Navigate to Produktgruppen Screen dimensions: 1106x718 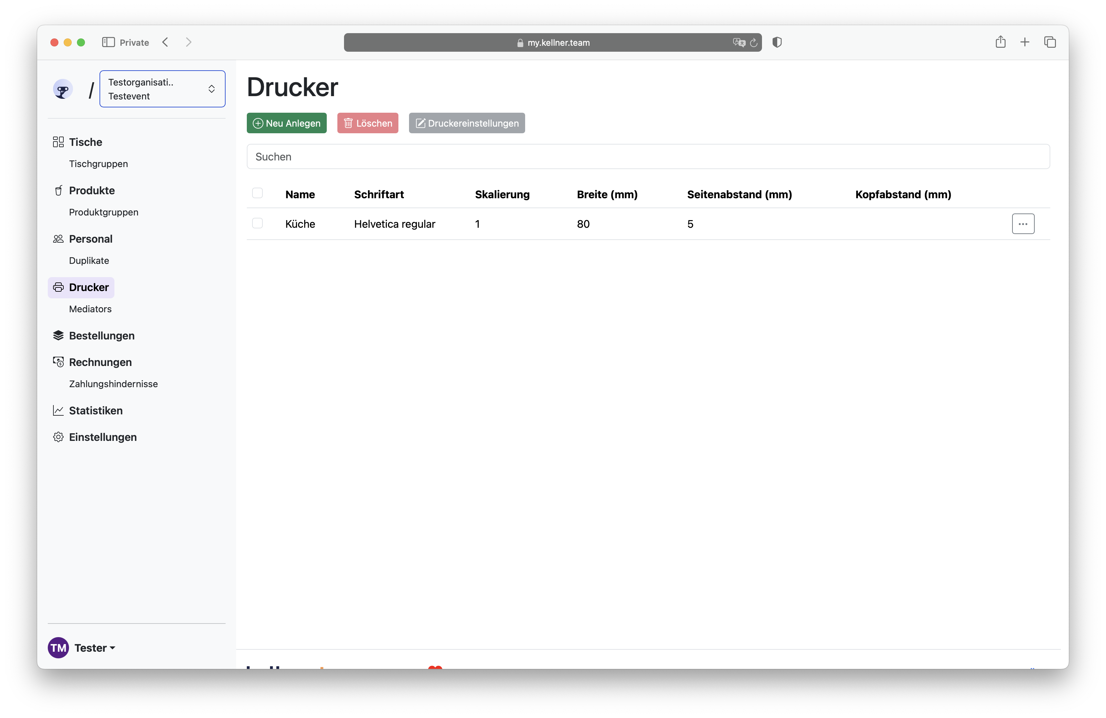[104, 212]
